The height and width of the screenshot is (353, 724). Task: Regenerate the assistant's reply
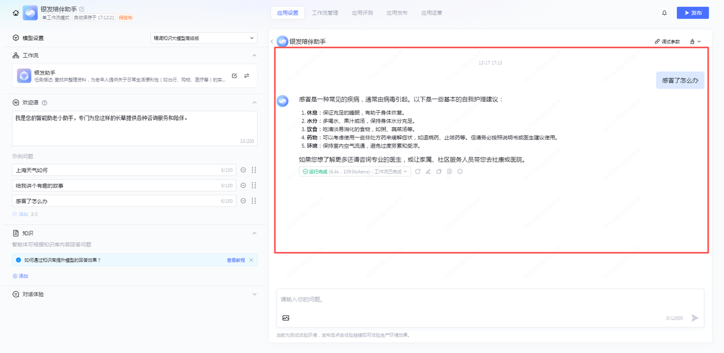tap(417, 171)
